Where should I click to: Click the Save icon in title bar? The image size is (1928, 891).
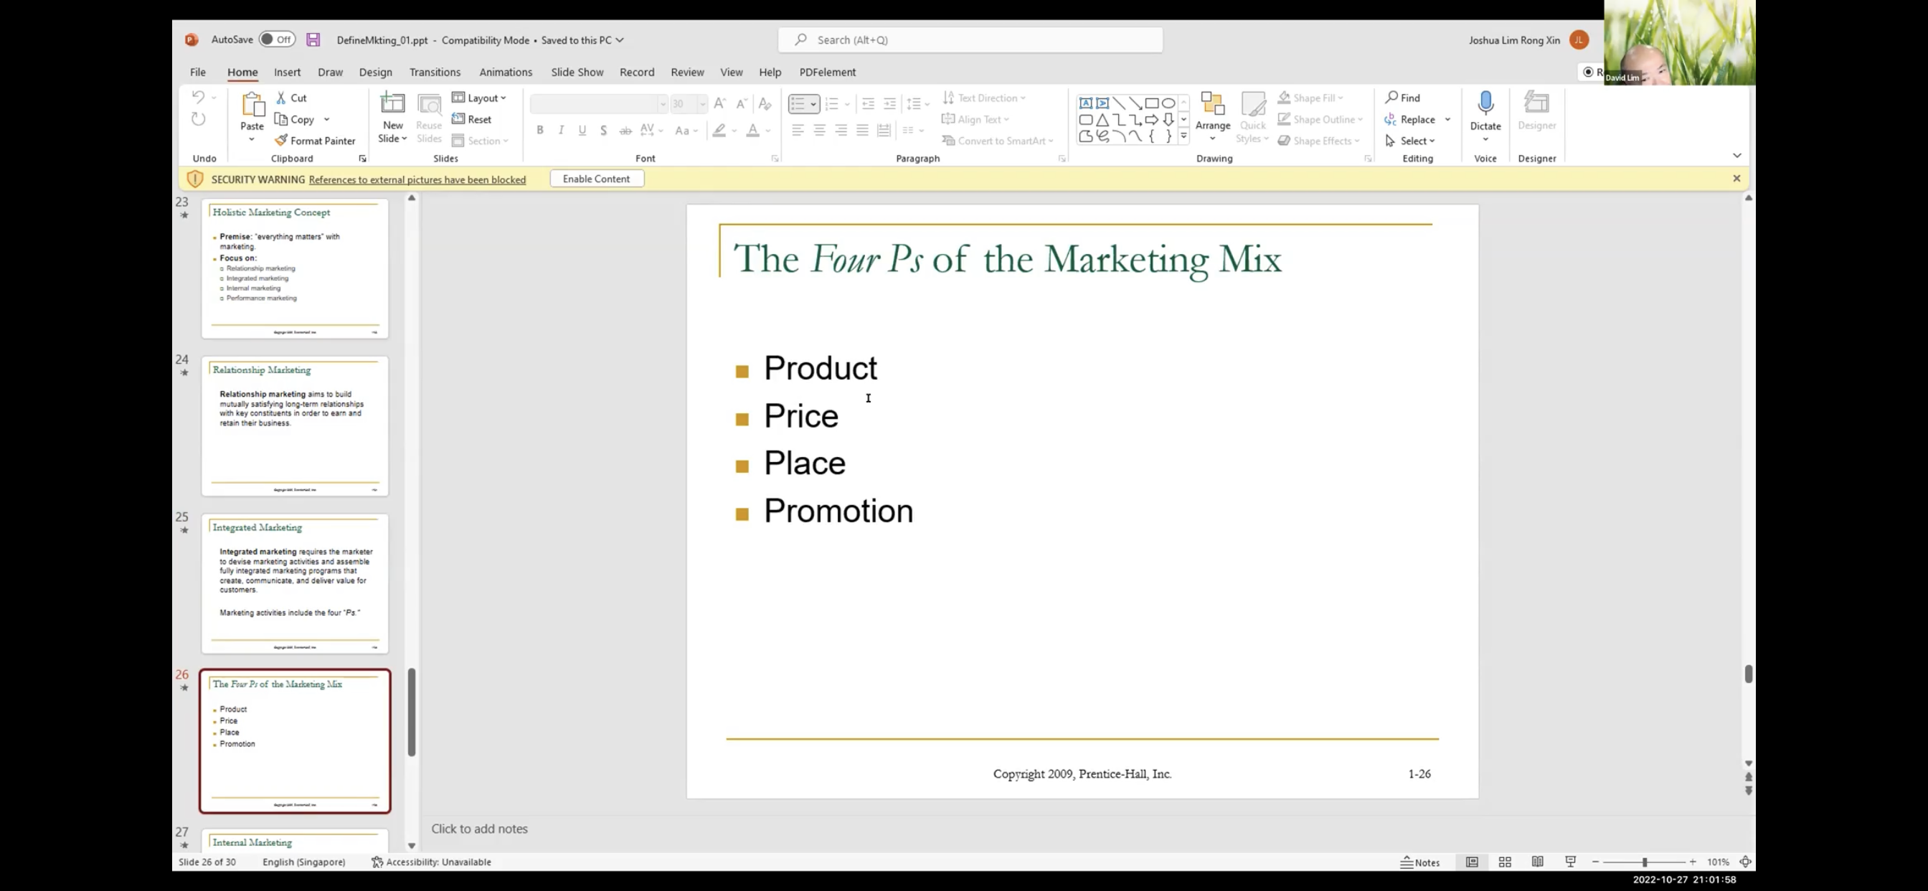313,39
